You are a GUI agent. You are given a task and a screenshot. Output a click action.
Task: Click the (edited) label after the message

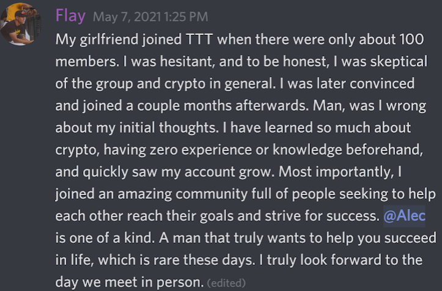coord(226,282)
